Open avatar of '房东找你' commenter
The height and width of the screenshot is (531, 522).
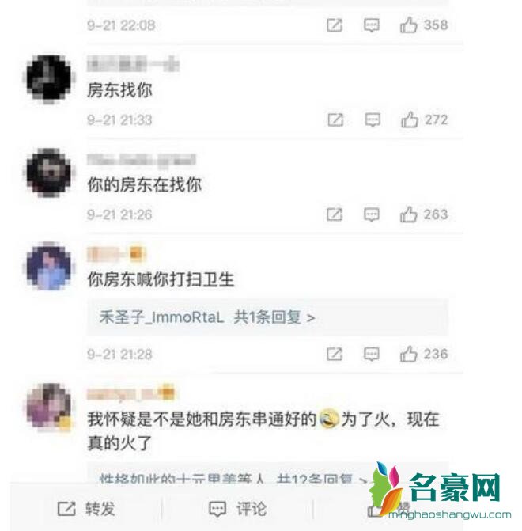click(x=49, y=78)
